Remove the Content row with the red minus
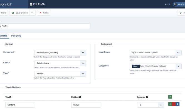Screen dimensions: 185x111 (174, 104)
